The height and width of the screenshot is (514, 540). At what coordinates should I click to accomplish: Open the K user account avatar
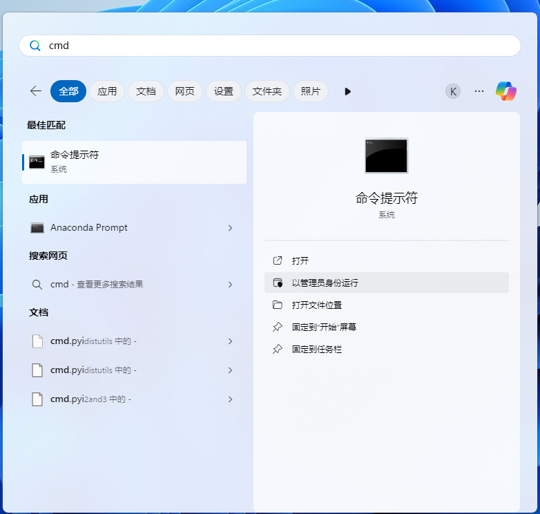tap(453, 91)
